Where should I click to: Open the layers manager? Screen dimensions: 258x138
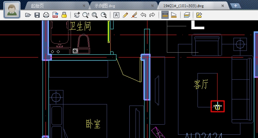point(187,15)
